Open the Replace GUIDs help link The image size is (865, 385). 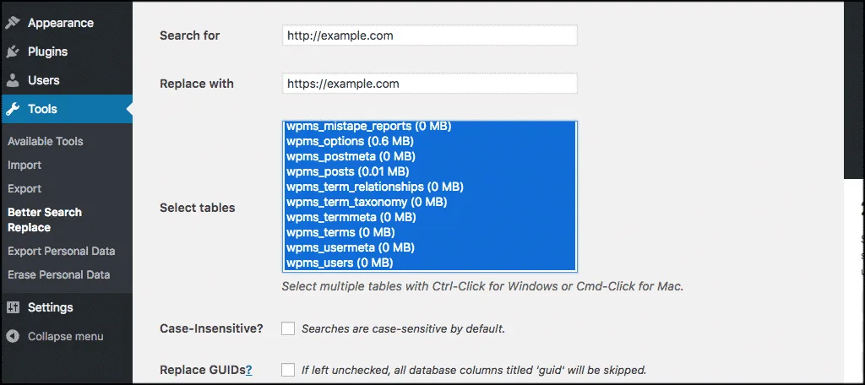249,370
